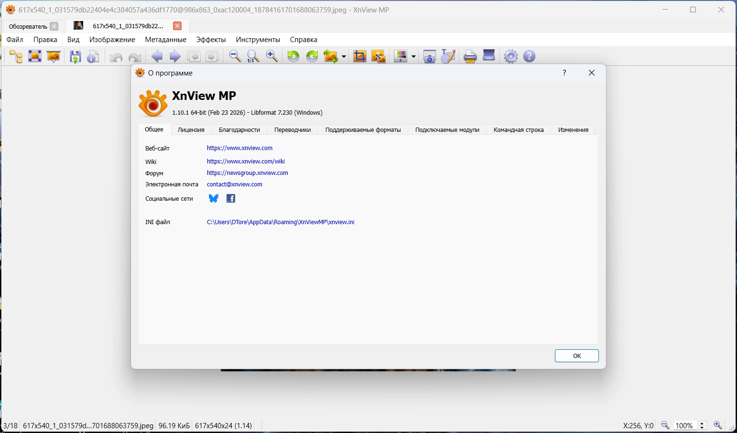Viewport: 737px width, 433px height.
Task: Open the Вид menu
Action: click(74, 40)
